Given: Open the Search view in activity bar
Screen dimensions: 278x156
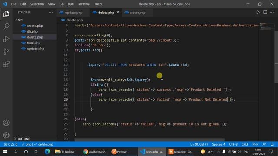Looking at the screenshot, I should [x=6, y=26].
